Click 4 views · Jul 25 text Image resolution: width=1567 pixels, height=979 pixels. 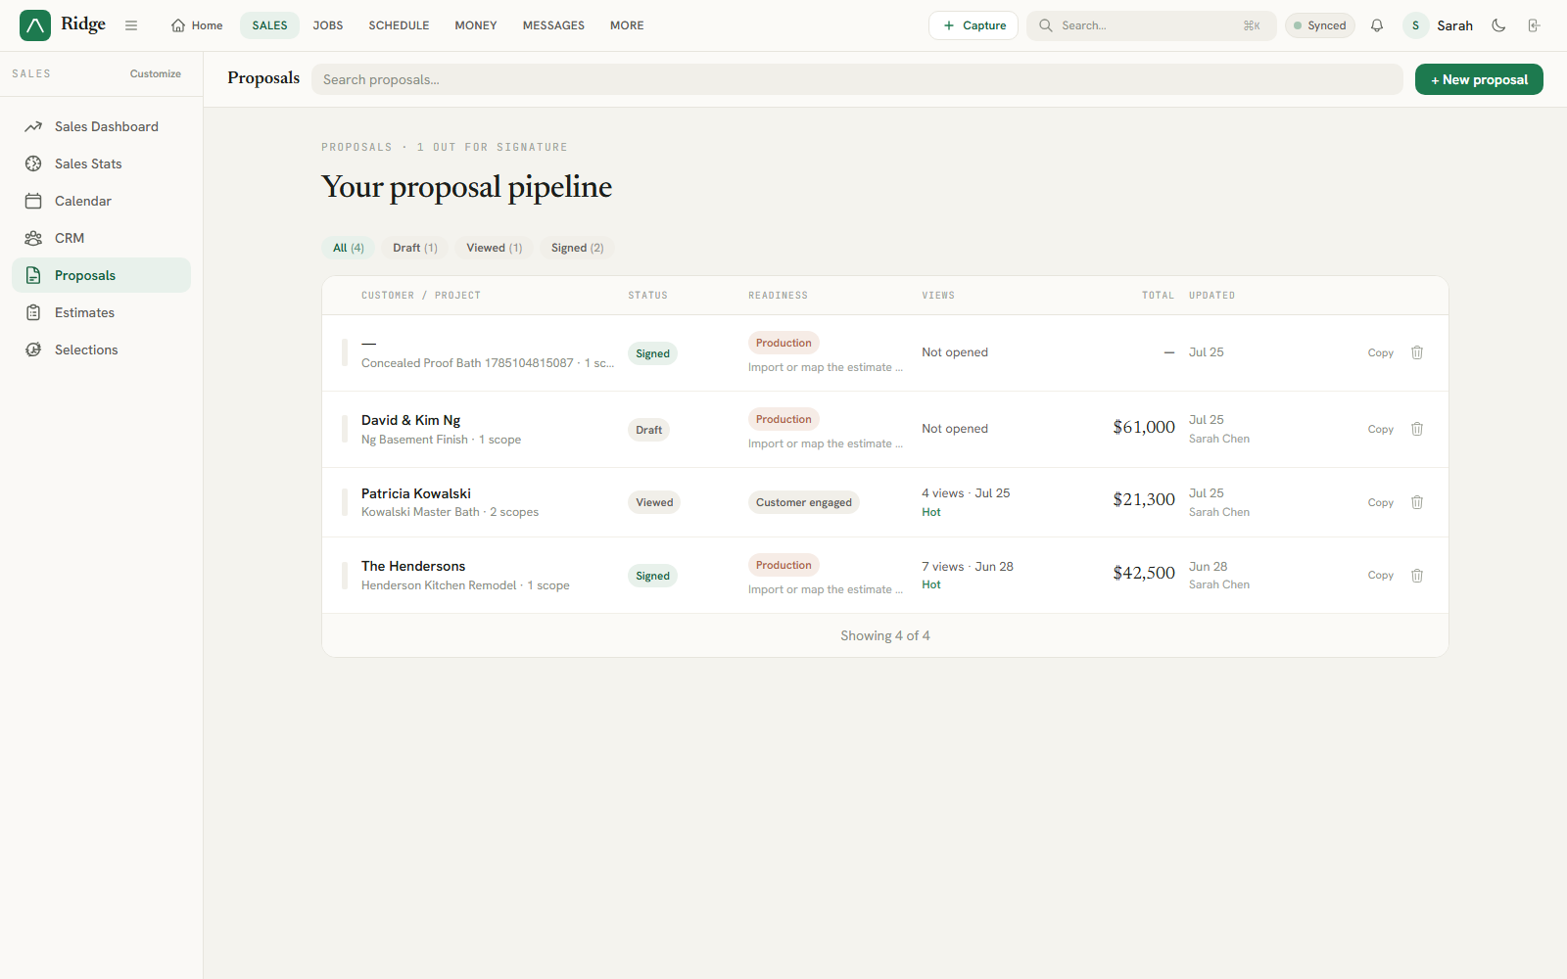(966, 493)
